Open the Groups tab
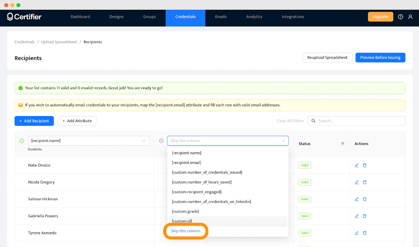The height and width of the screenshot is (247, 419). pyautogui.click(x=150, y=17)
